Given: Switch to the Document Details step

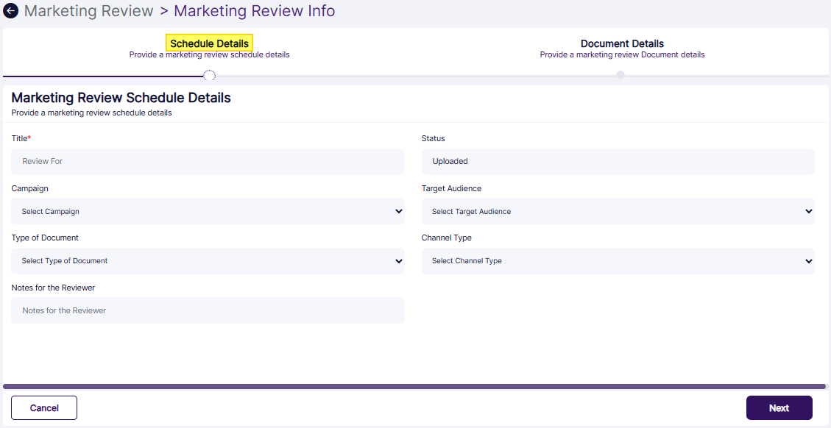Looking at the screenshot, I should tap(622, 43).
